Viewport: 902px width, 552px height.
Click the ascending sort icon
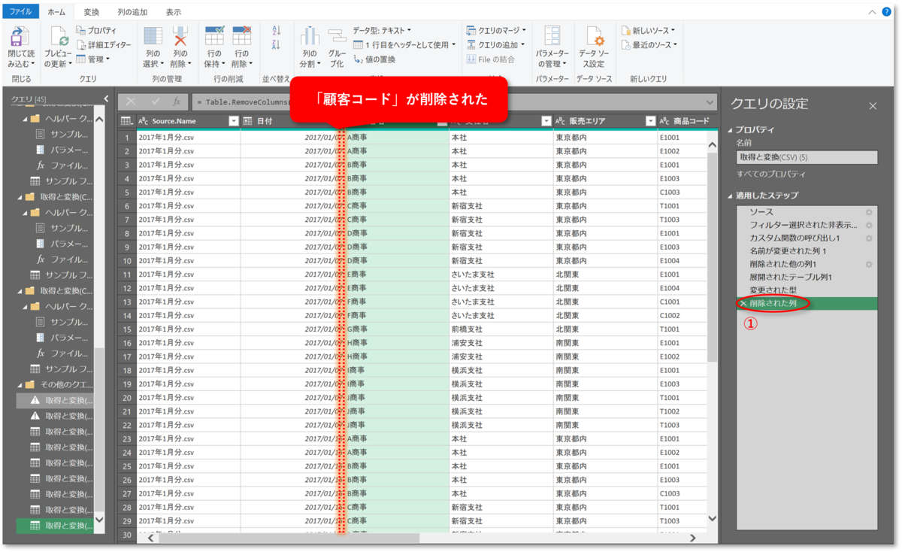click(x=276, y=32)
